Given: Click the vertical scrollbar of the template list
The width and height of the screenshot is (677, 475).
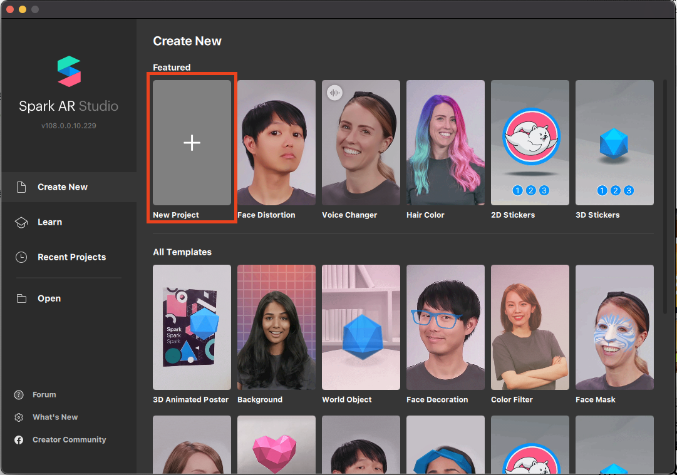Looking at the screenshot, I should coord(665,197).
